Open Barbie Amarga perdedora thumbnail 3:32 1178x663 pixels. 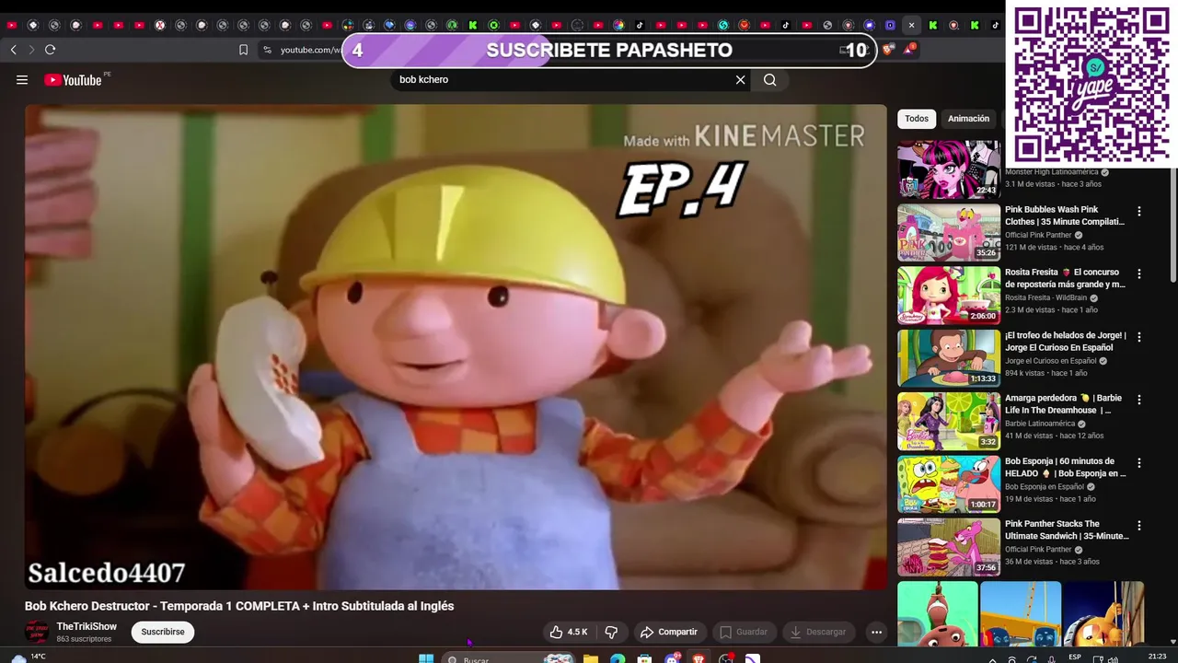(949, 421)
